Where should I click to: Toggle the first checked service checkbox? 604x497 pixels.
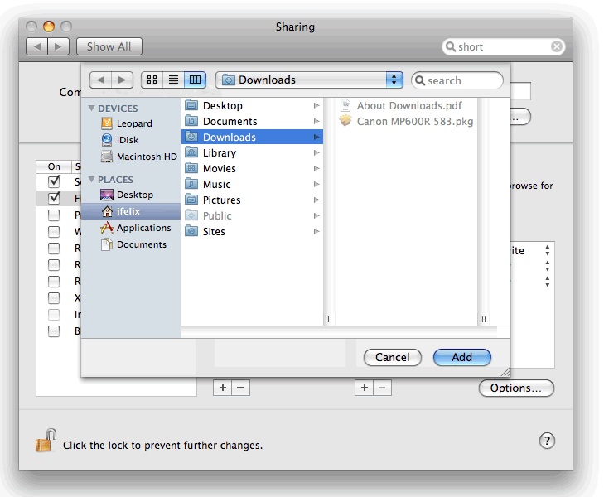coord(54,181)
